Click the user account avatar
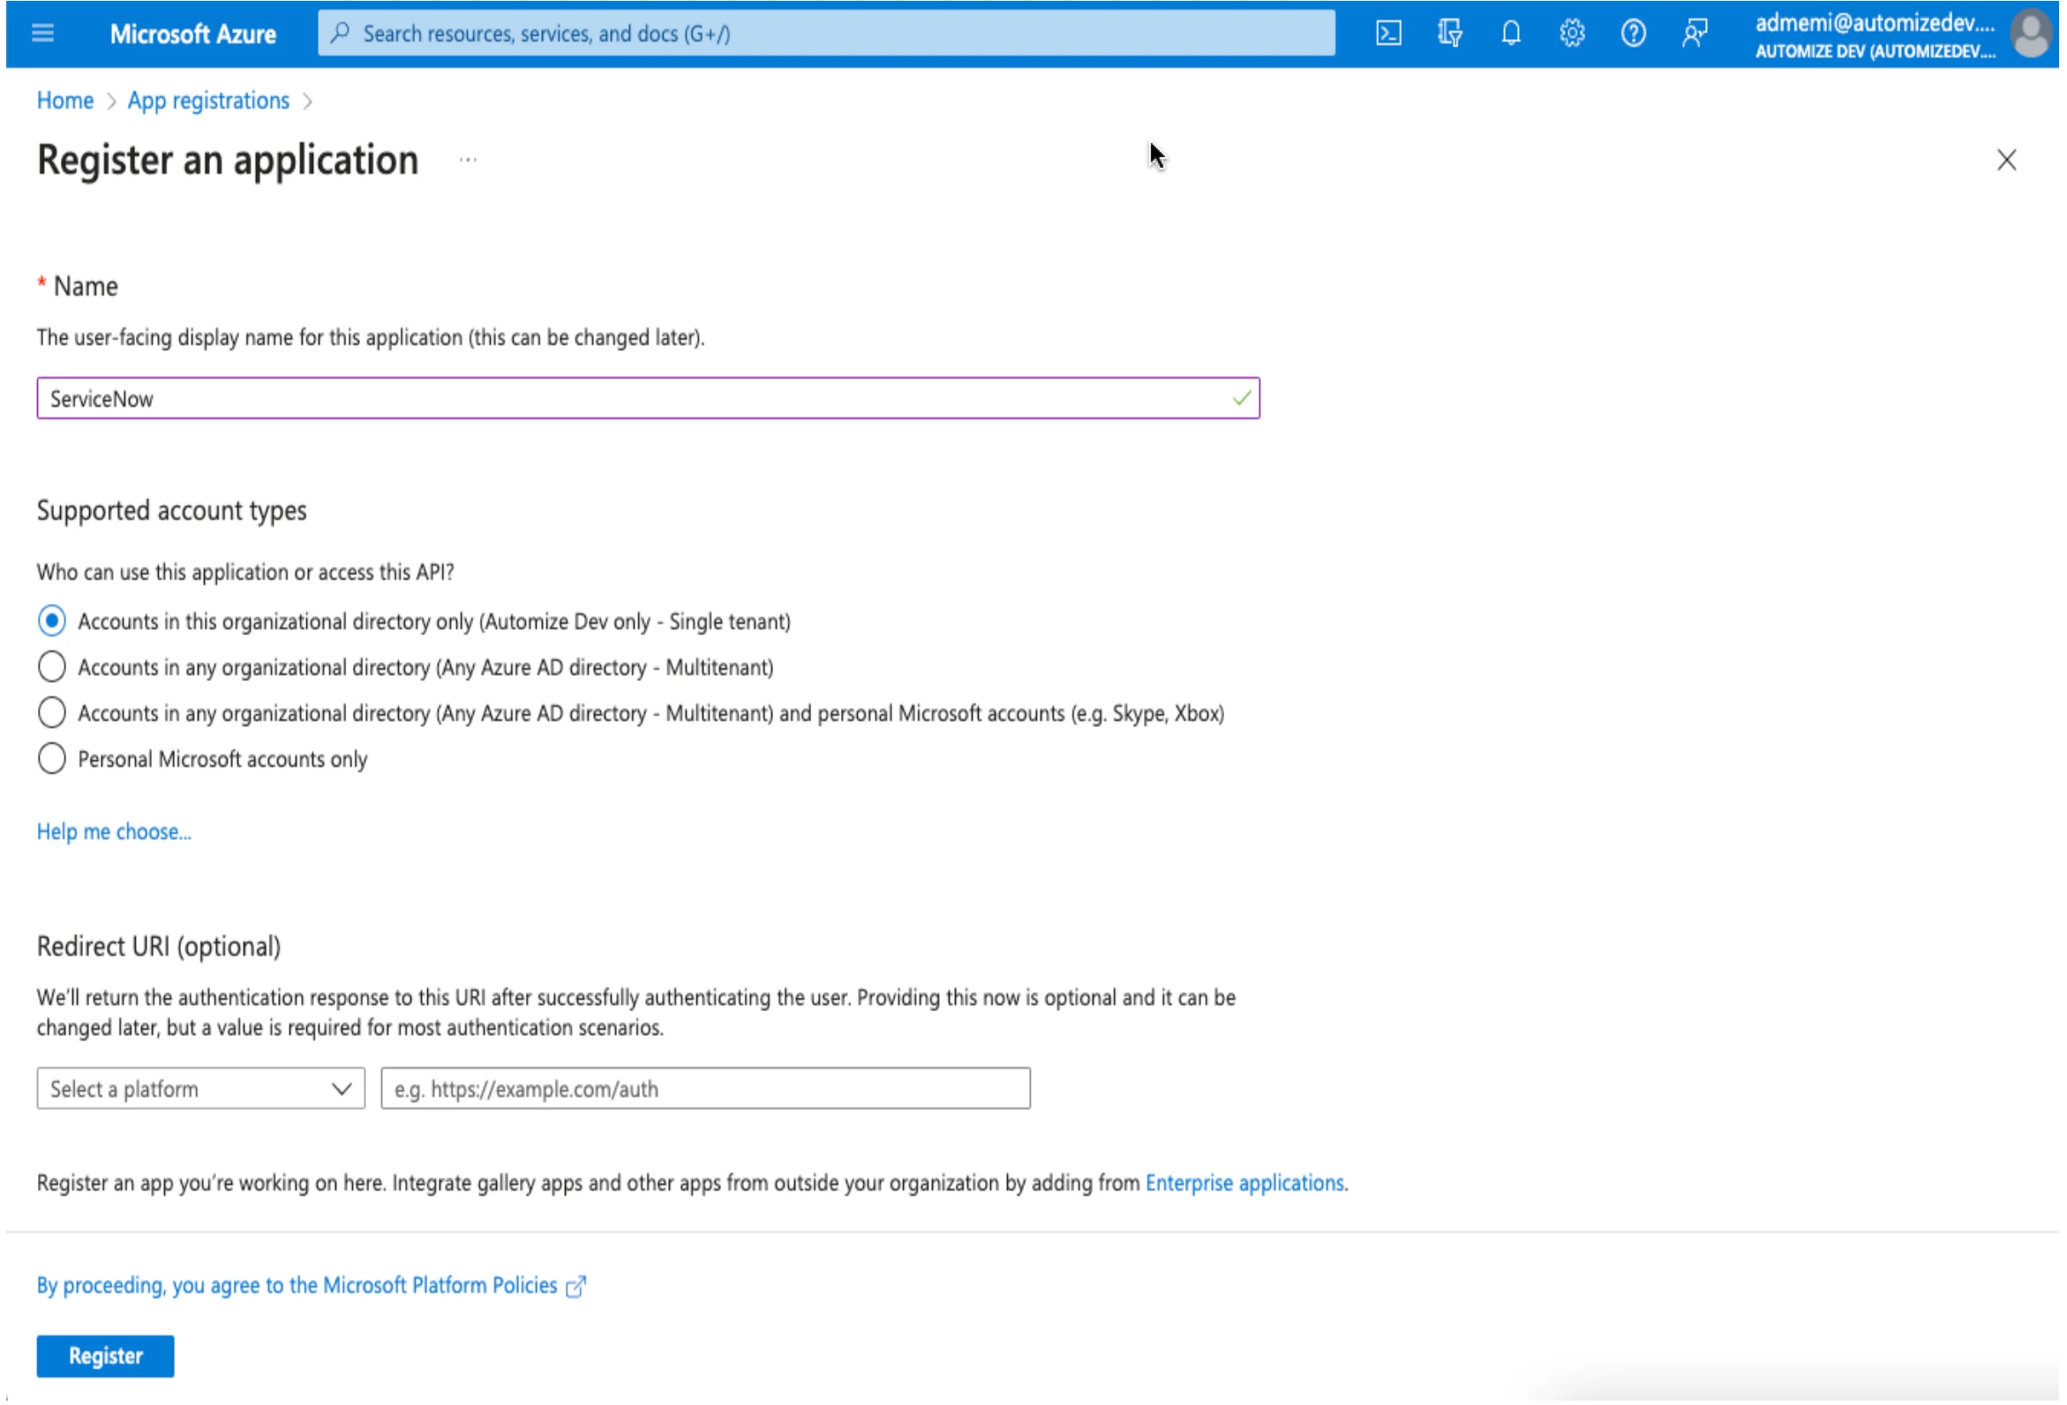Viewport: 2067px width, 1405px height. 2032,34
